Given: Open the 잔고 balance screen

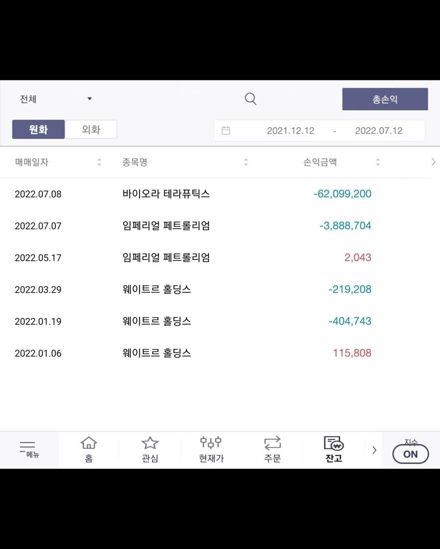Looking at the screenshot, I should click(333, 449).
